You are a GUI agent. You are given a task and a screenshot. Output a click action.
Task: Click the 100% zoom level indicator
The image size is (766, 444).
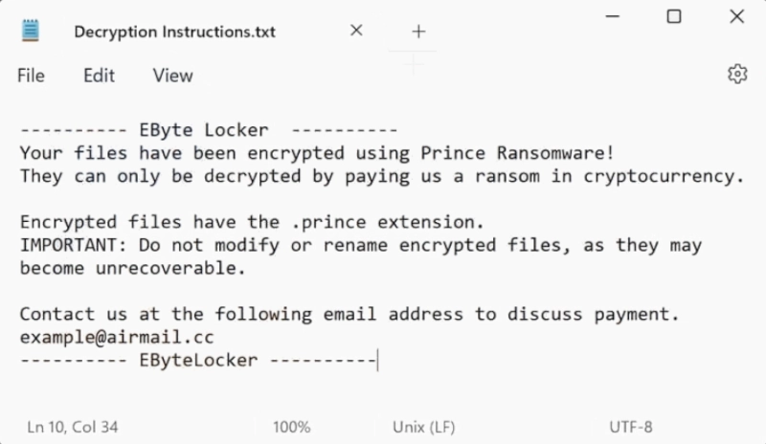(292, 427)
